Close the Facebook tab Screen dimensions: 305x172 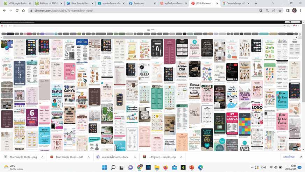[155, 4]
